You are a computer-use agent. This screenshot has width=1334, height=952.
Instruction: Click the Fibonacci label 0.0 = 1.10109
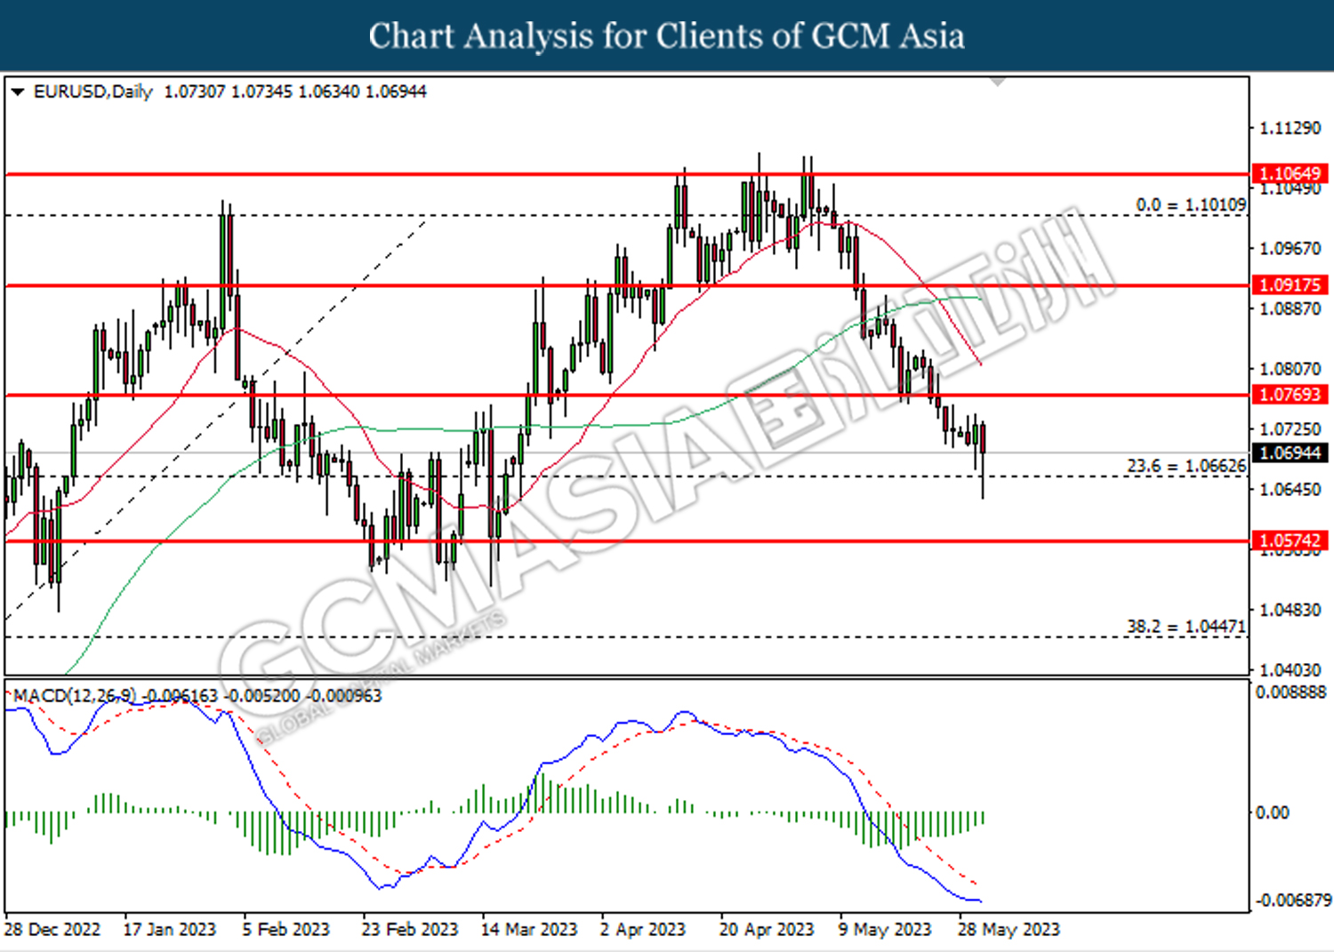1191,205
